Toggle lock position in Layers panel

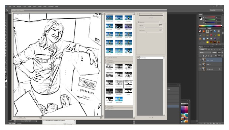coord(208,56)
